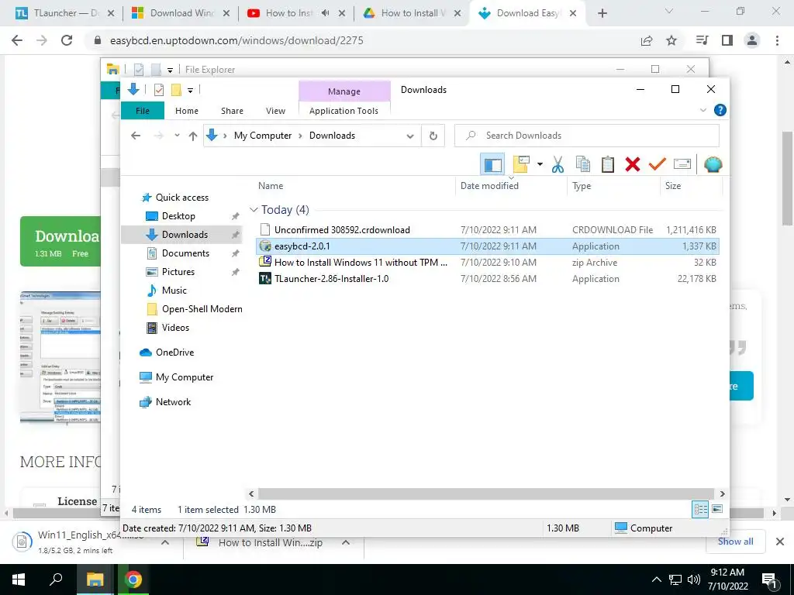Viewport: 794px width, 595px height.
Task: Select Unconfirmed 308592.crdownload file
Action: [488, 229]
